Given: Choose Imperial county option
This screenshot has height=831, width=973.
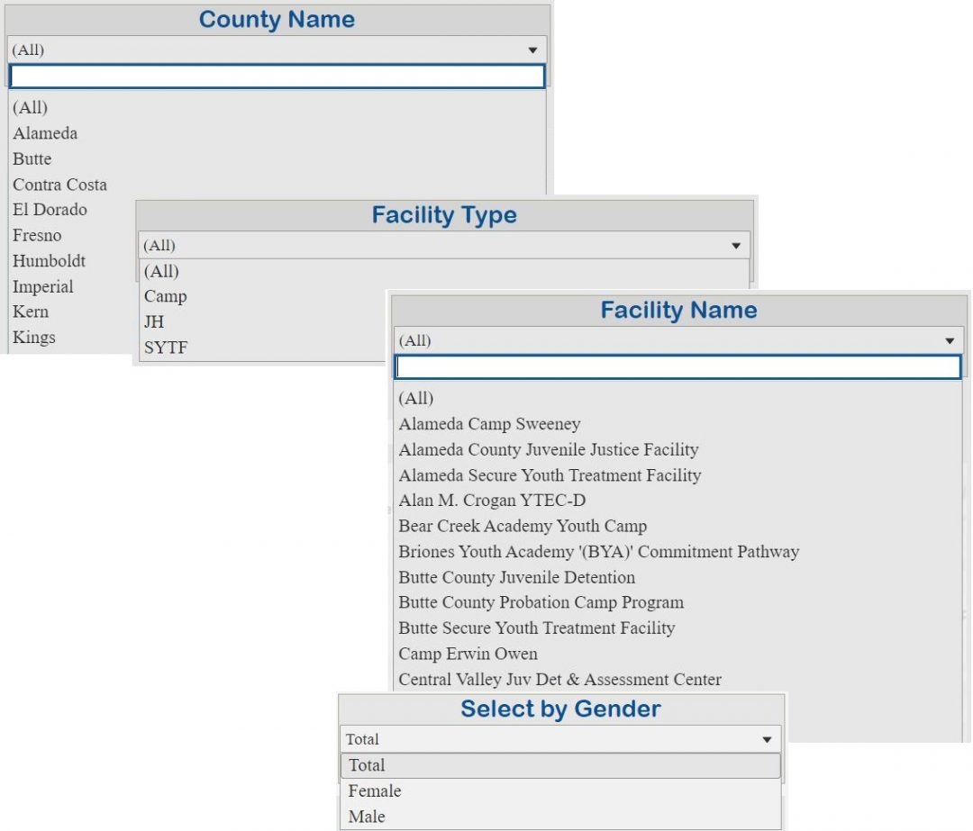Looking at the screenshot, I should (43, 286).
